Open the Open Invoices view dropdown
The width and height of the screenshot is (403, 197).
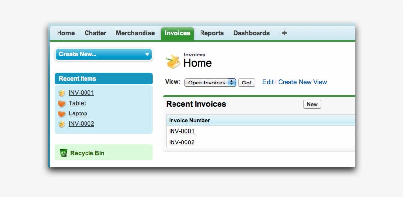(210, 83)
